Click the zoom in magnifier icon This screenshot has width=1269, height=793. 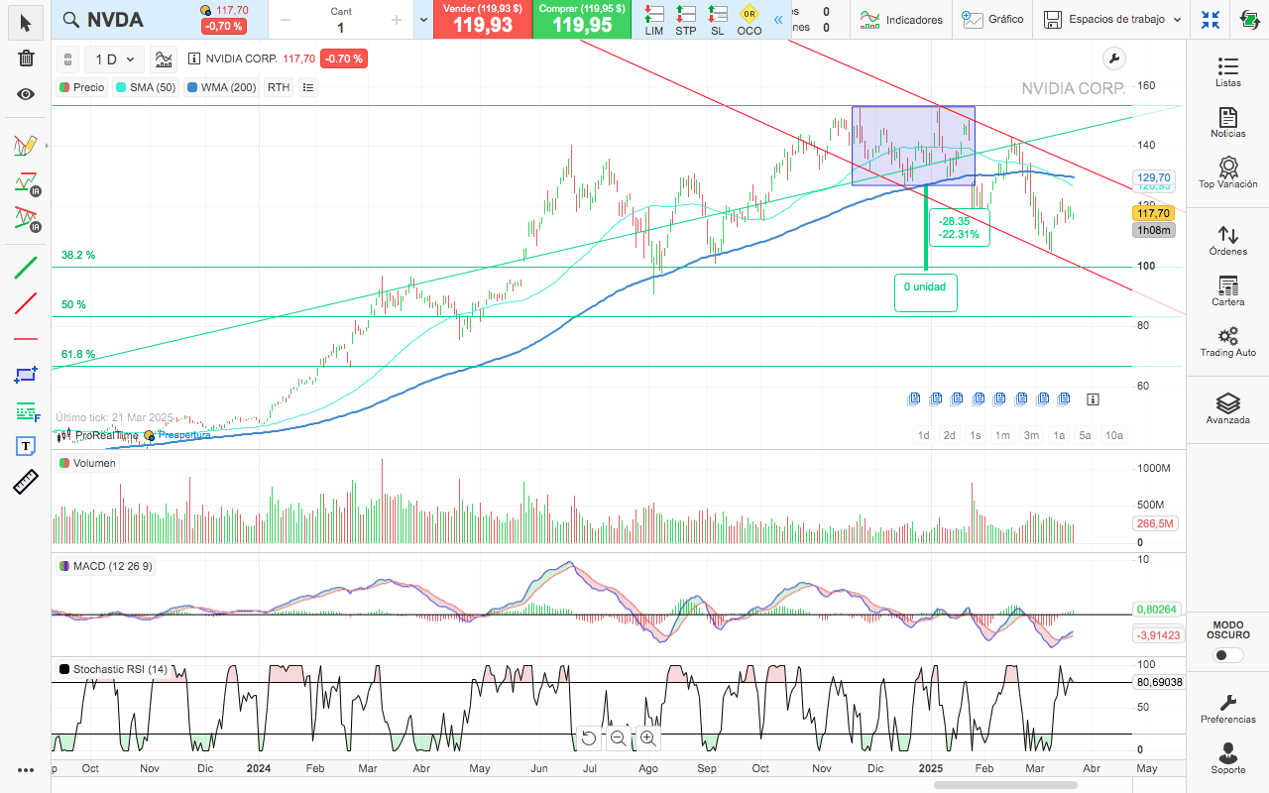click(x=648, y=737)
